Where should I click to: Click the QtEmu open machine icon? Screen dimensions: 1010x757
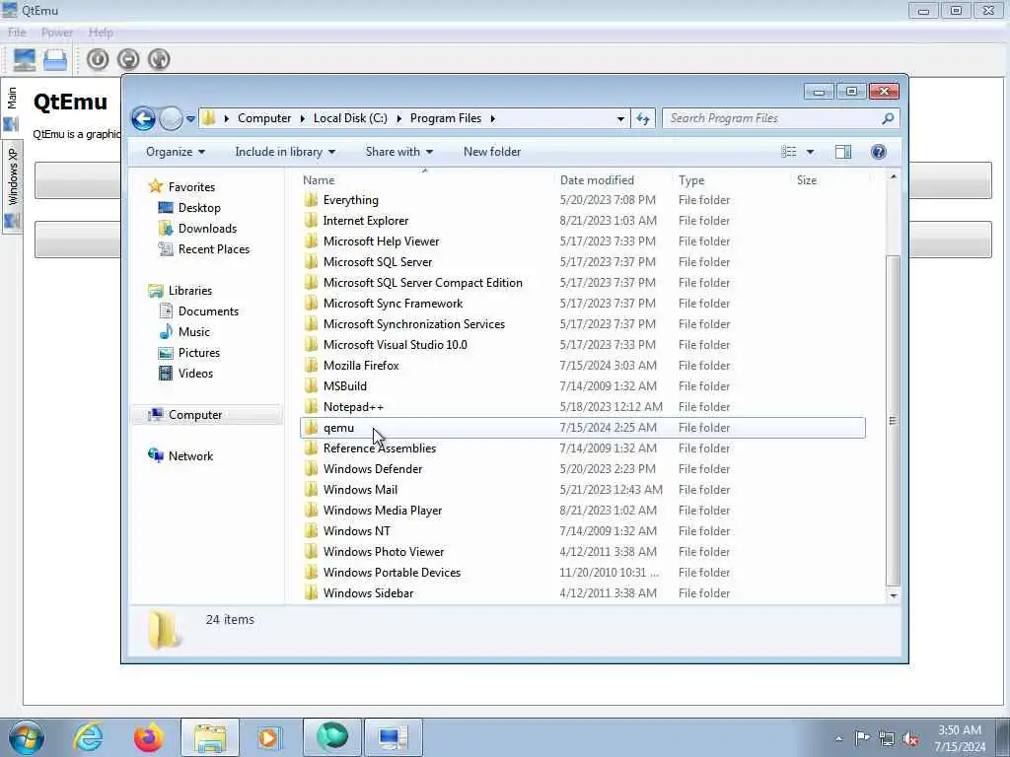pyautogui.click(x=55, y=60)
